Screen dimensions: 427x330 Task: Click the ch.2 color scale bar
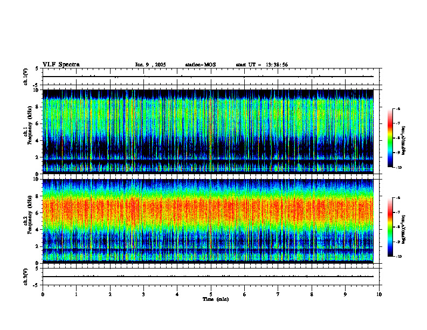coord(390,227)
